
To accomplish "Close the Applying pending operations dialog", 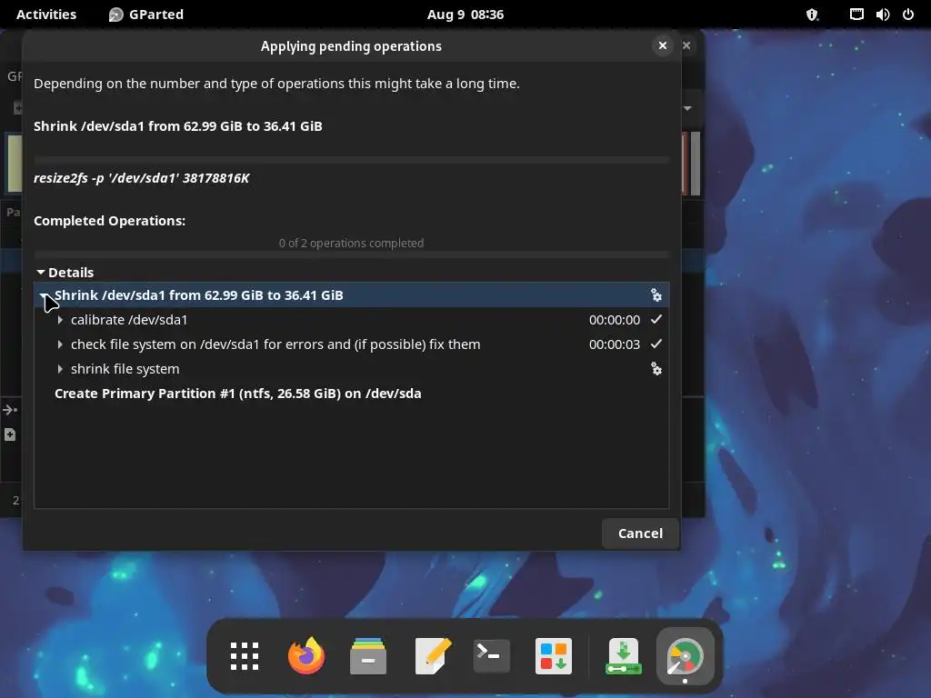I will click(663, 45).
